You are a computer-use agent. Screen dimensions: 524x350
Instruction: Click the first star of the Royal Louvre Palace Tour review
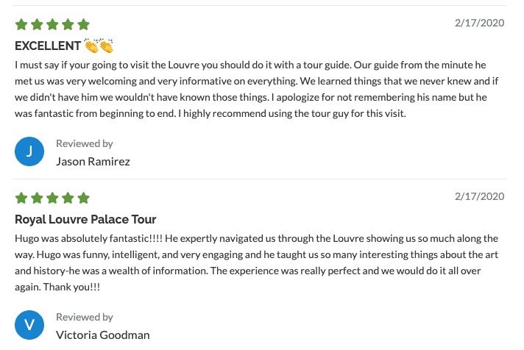click(21, 198)
